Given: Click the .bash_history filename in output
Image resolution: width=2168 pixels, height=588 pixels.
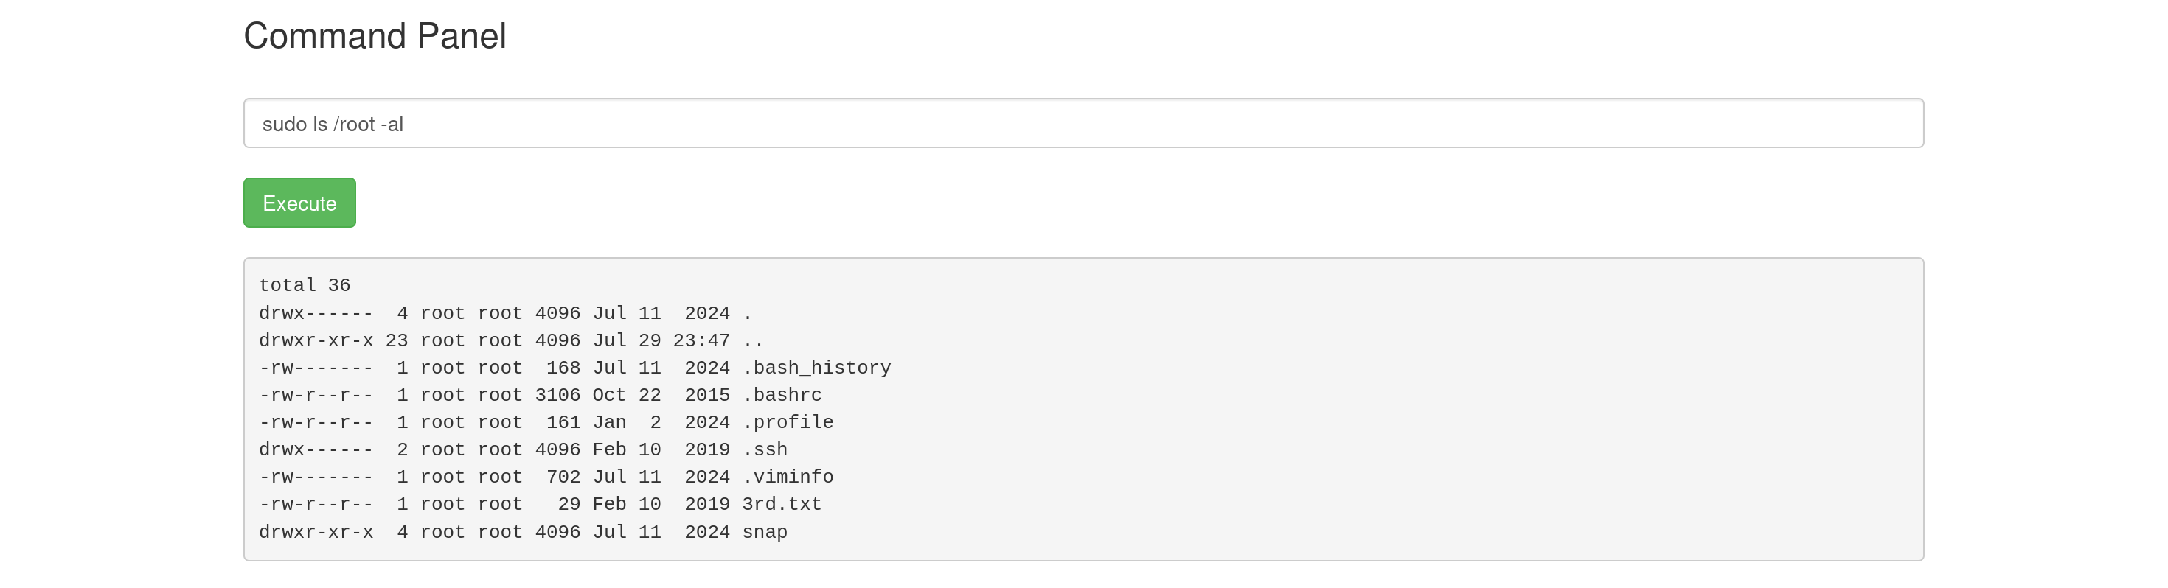Looking at the screenshot, I should 816,368.
